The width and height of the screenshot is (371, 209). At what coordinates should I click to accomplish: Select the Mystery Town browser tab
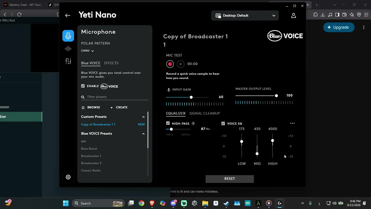(23, 5)
